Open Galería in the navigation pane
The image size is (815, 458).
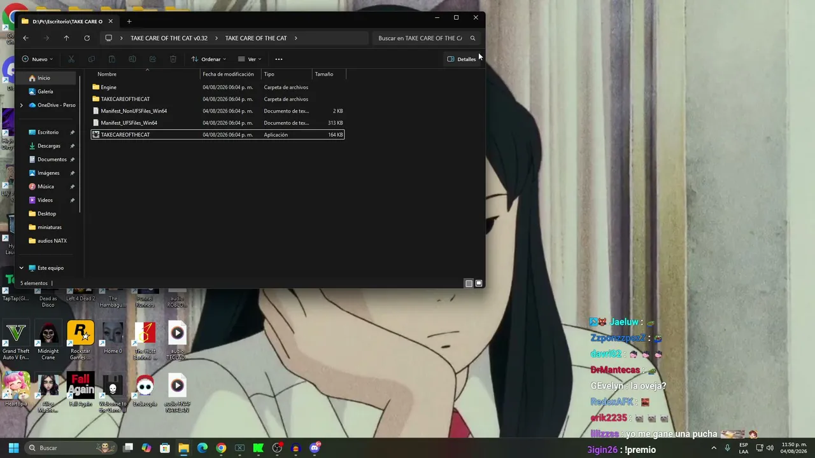coord(45,92)
